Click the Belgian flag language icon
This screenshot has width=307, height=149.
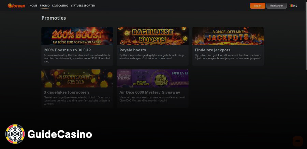click(291, 6)
